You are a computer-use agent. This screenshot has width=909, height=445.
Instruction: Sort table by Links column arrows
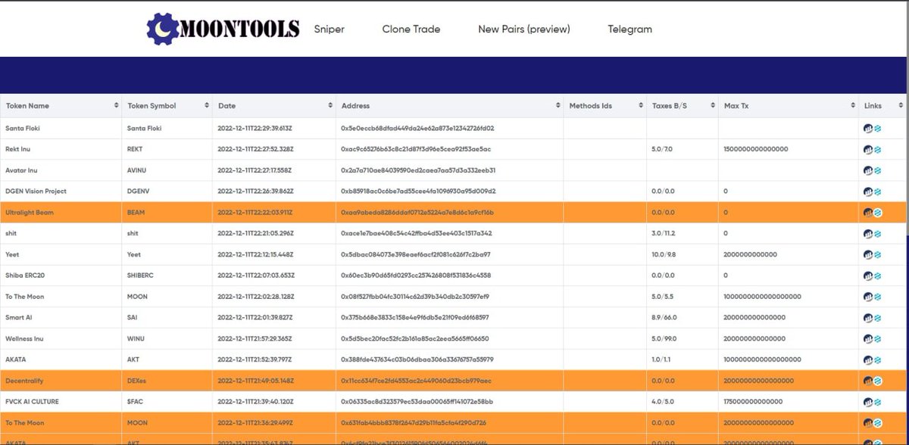(901, 106)
